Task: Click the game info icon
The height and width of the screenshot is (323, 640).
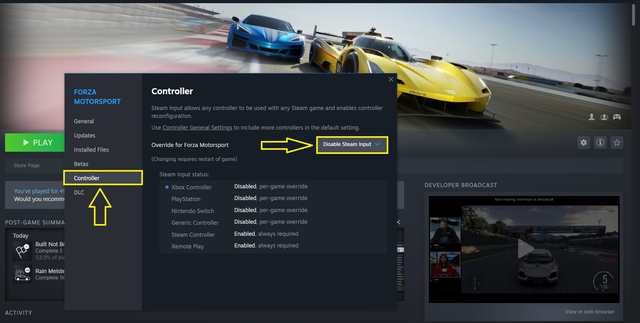Action: (x=600, y=143)
